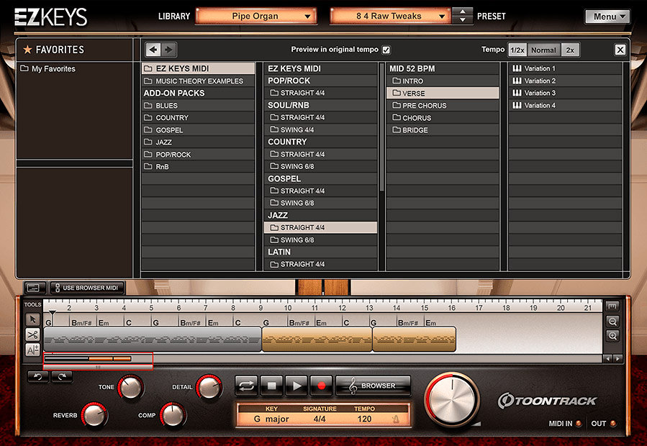Open the Menu dropdown
This screenshot has width=647, height=446.
pos(607,17)
